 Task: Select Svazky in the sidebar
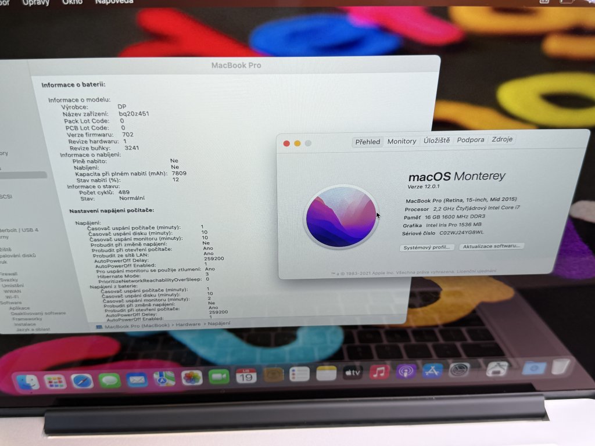tap(9, 280)
